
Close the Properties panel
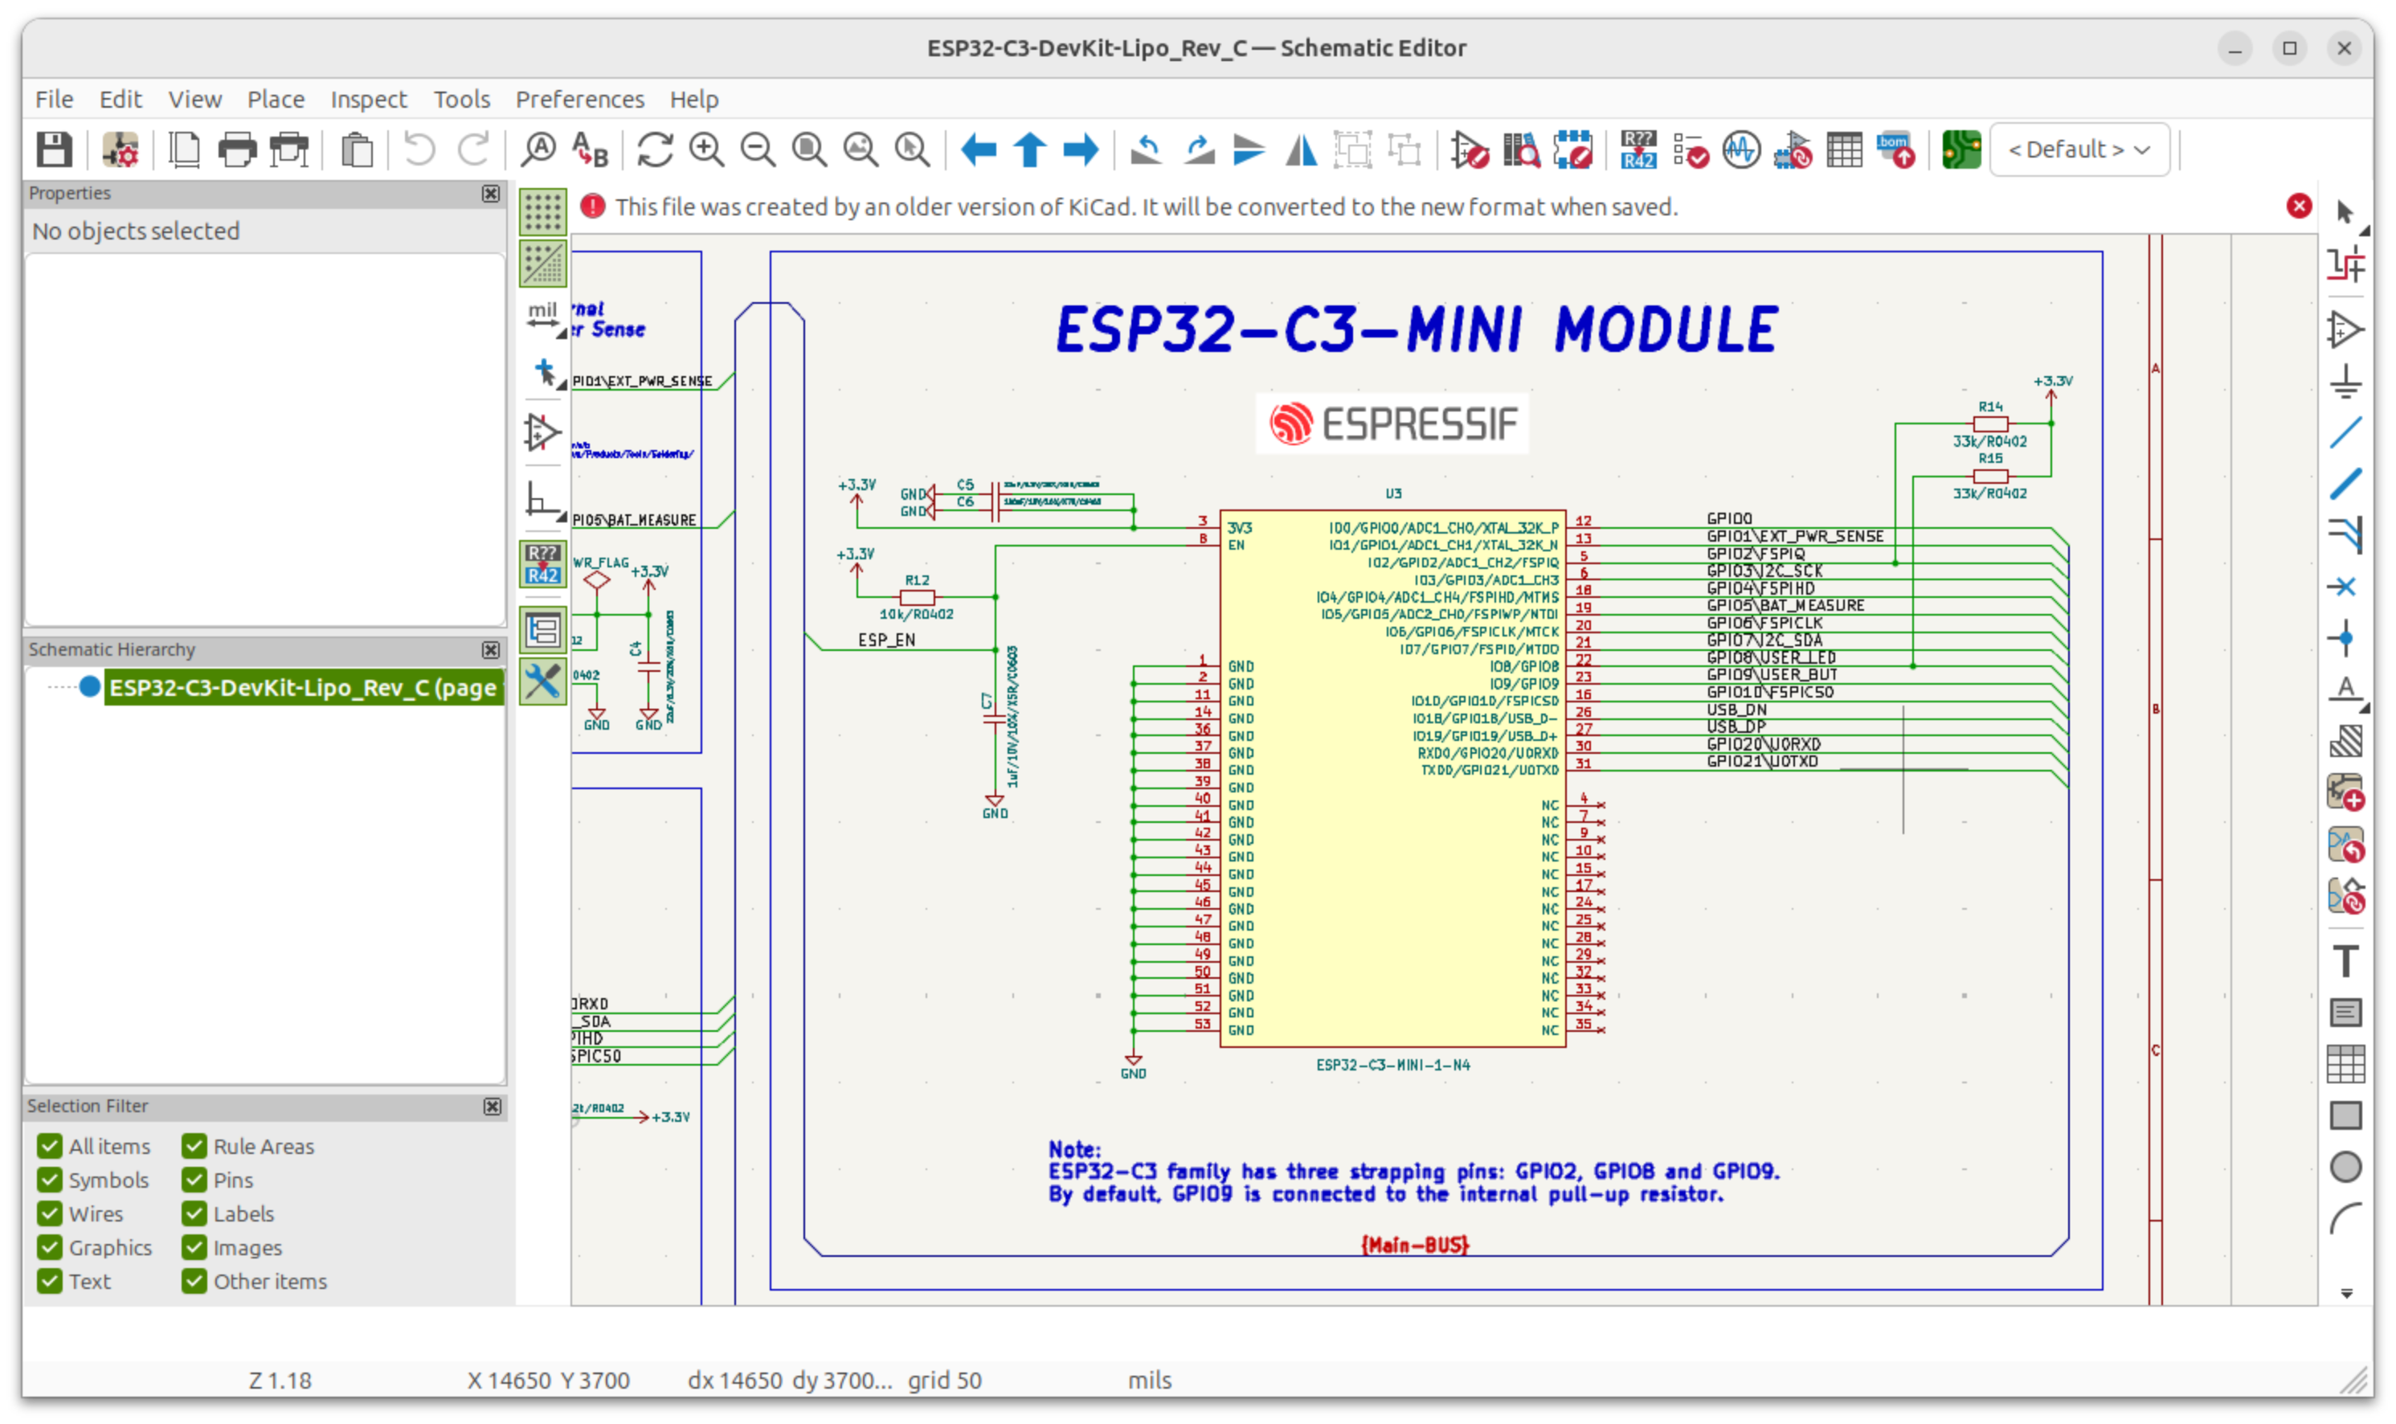pyautogui.click(x=491, y=194)
